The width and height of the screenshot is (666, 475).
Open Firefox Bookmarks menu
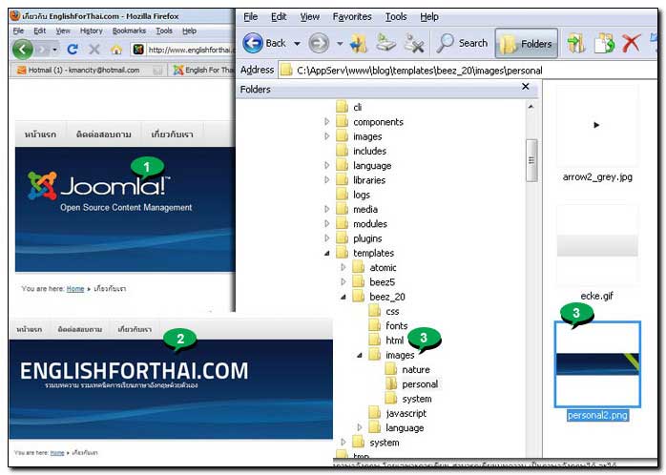coord(129,31)
